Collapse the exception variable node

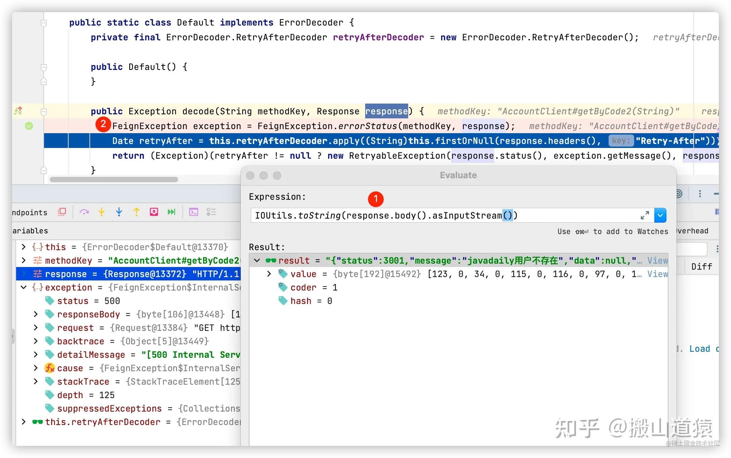click(x=24, y=288)
